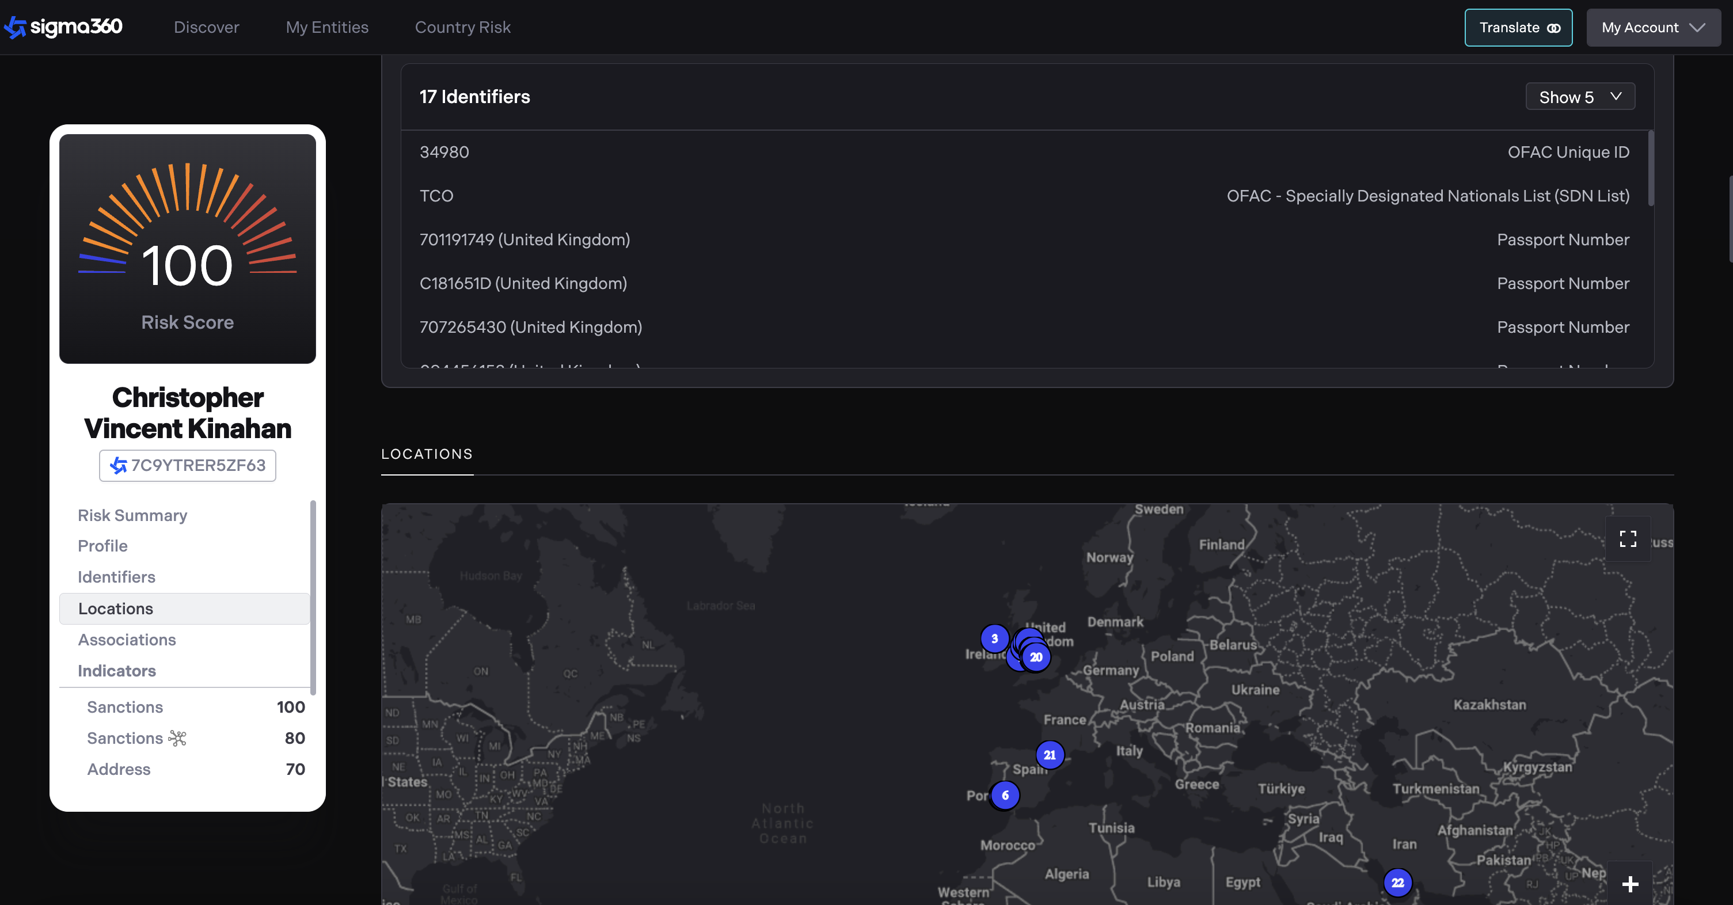Click the network icon beside Sanctions 80
The height and width of the screenshot is (905, 1733).
coord(177,739)
